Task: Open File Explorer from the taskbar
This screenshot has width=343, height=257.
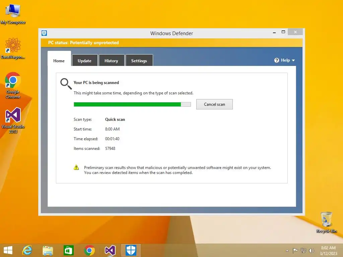Action: tap(48, 250)
